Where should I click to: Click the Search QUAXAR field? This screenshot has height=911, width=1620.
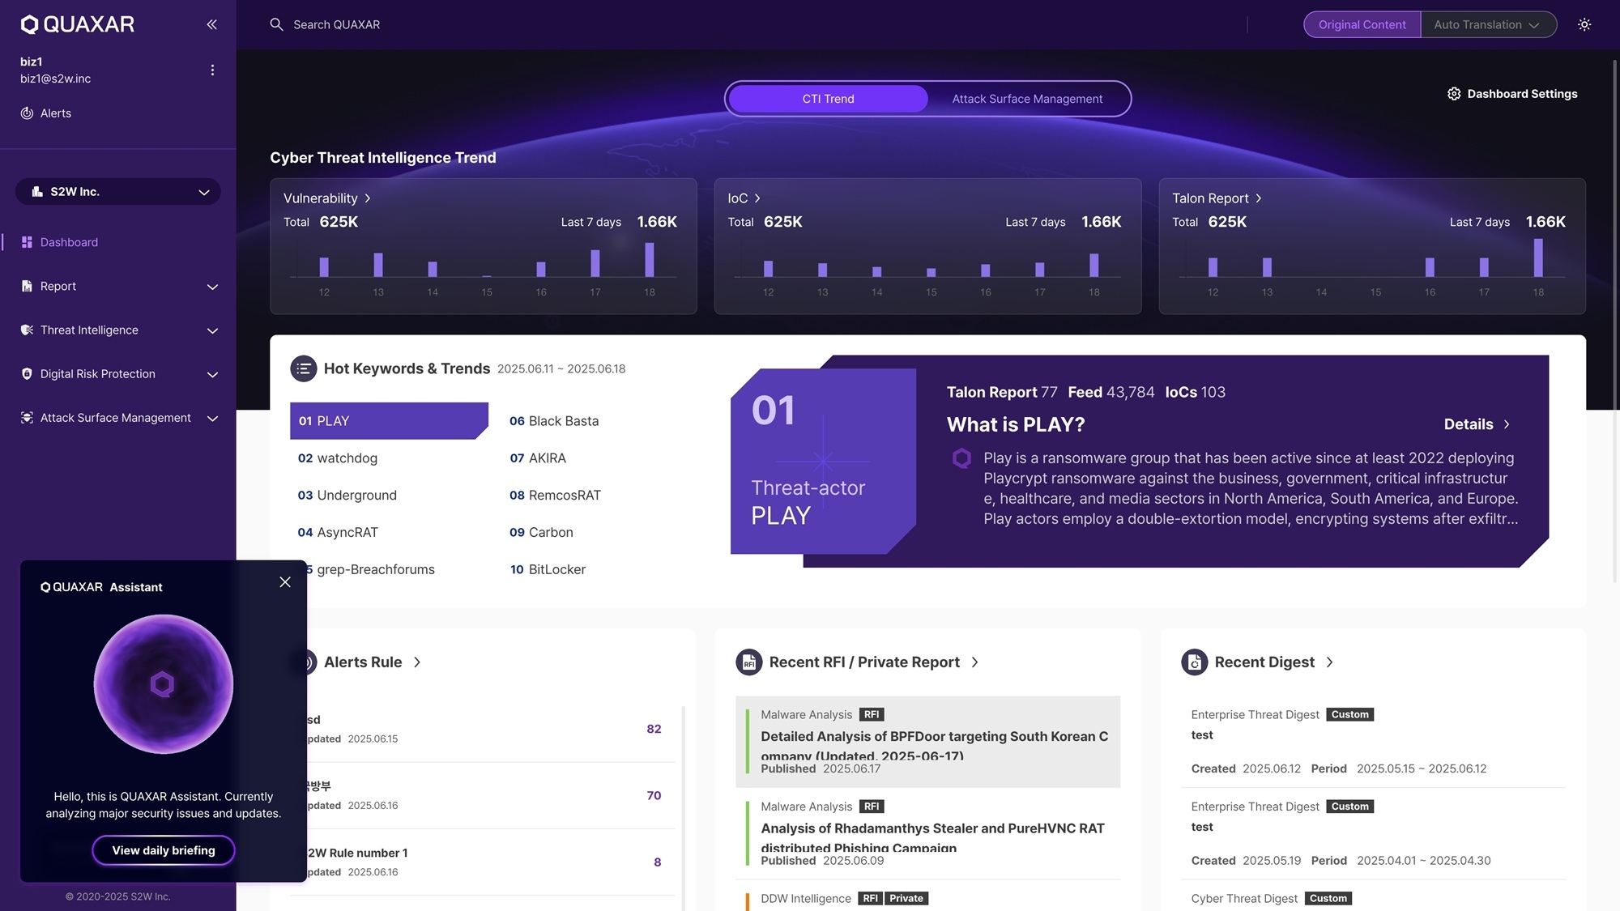pos(336,24)
